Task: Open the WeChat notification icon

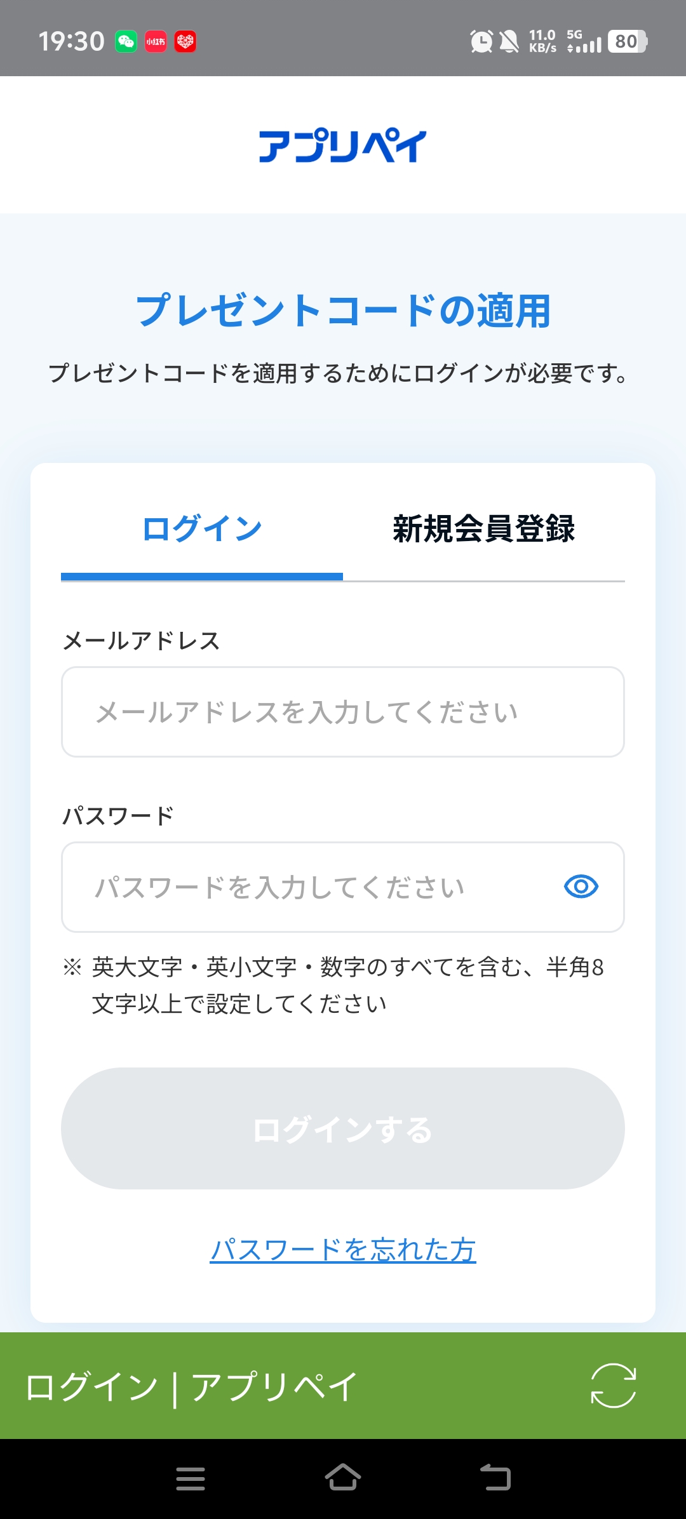Action: click(x=126, y=42)
